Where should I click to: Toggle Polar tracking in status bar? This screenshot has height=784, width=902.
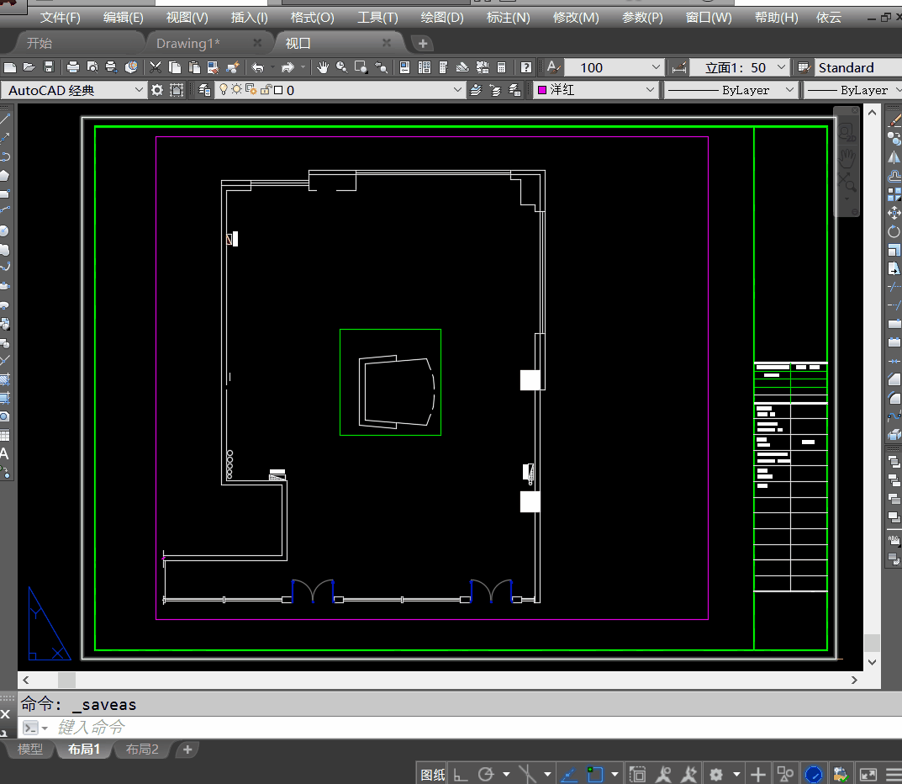(486, 775)
